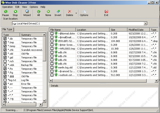The image size is (160, 113).
Task: Click file type list scroll right arrow
Action: 41,104
